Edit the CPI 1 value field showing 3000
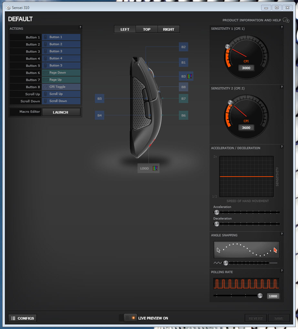298x329 pixels. [246, 68]
